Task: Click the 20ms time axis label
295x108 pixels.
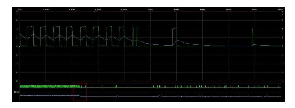Action: pos(281,9)
